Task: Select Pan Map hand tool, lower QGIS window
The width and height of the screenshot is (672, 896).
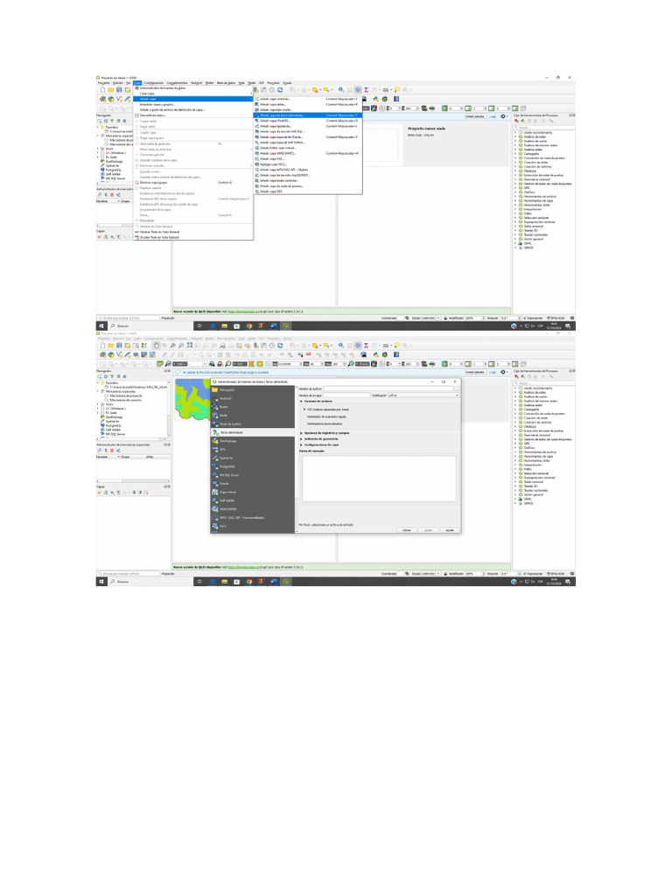Action: pos(157,346)
